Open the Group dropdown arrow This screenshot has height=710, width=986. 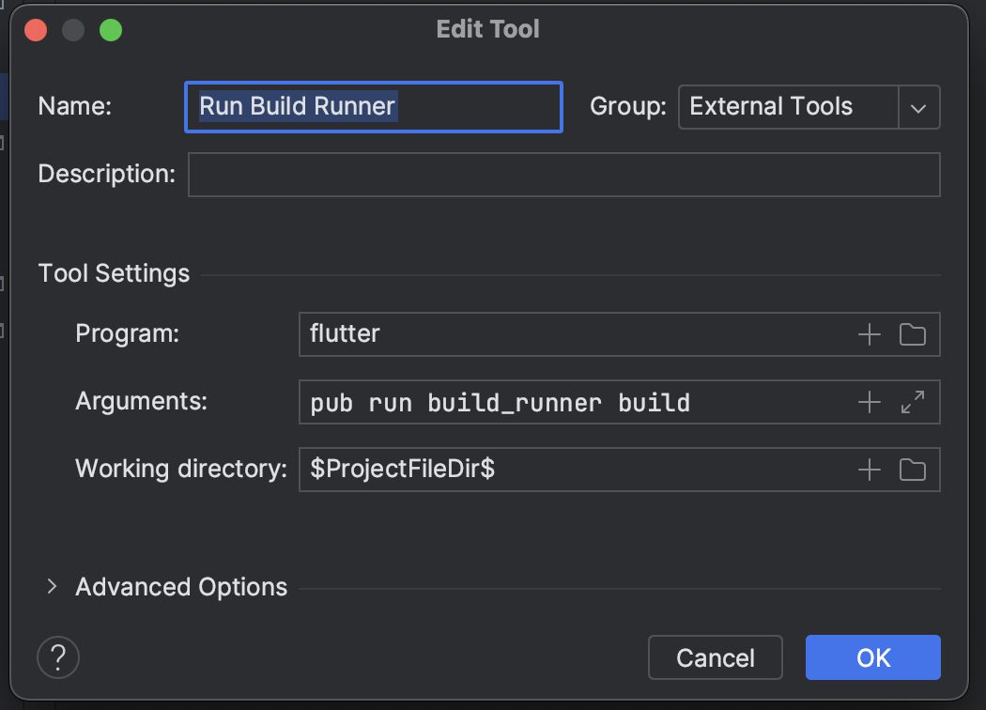click(x=919, y=107)
